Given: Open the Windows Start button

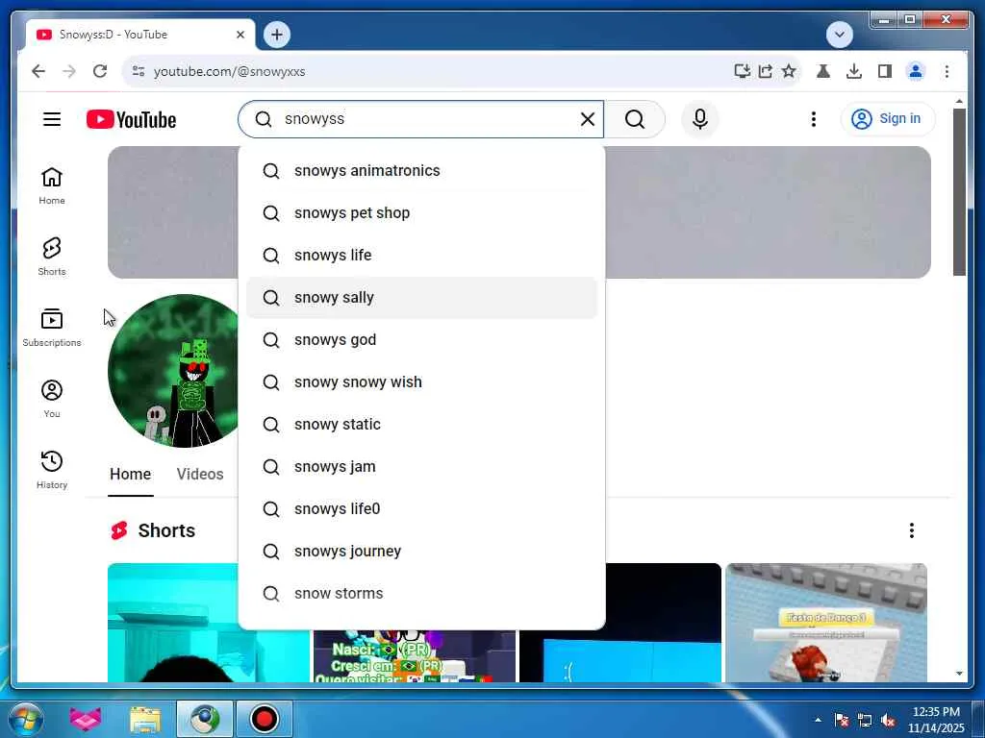Looking at the screenshot, I should (26, 719).
